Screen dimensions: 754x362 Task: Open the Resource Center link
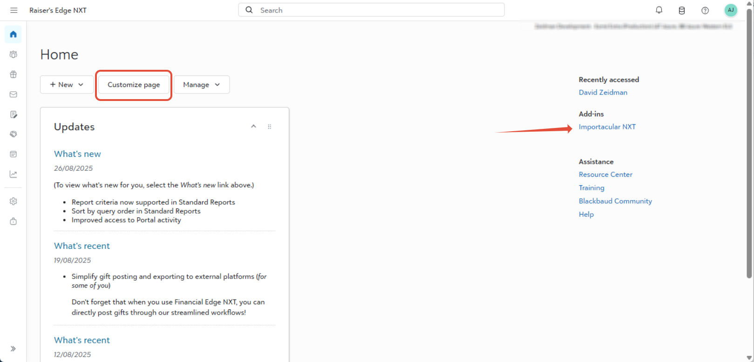[605, 174]
